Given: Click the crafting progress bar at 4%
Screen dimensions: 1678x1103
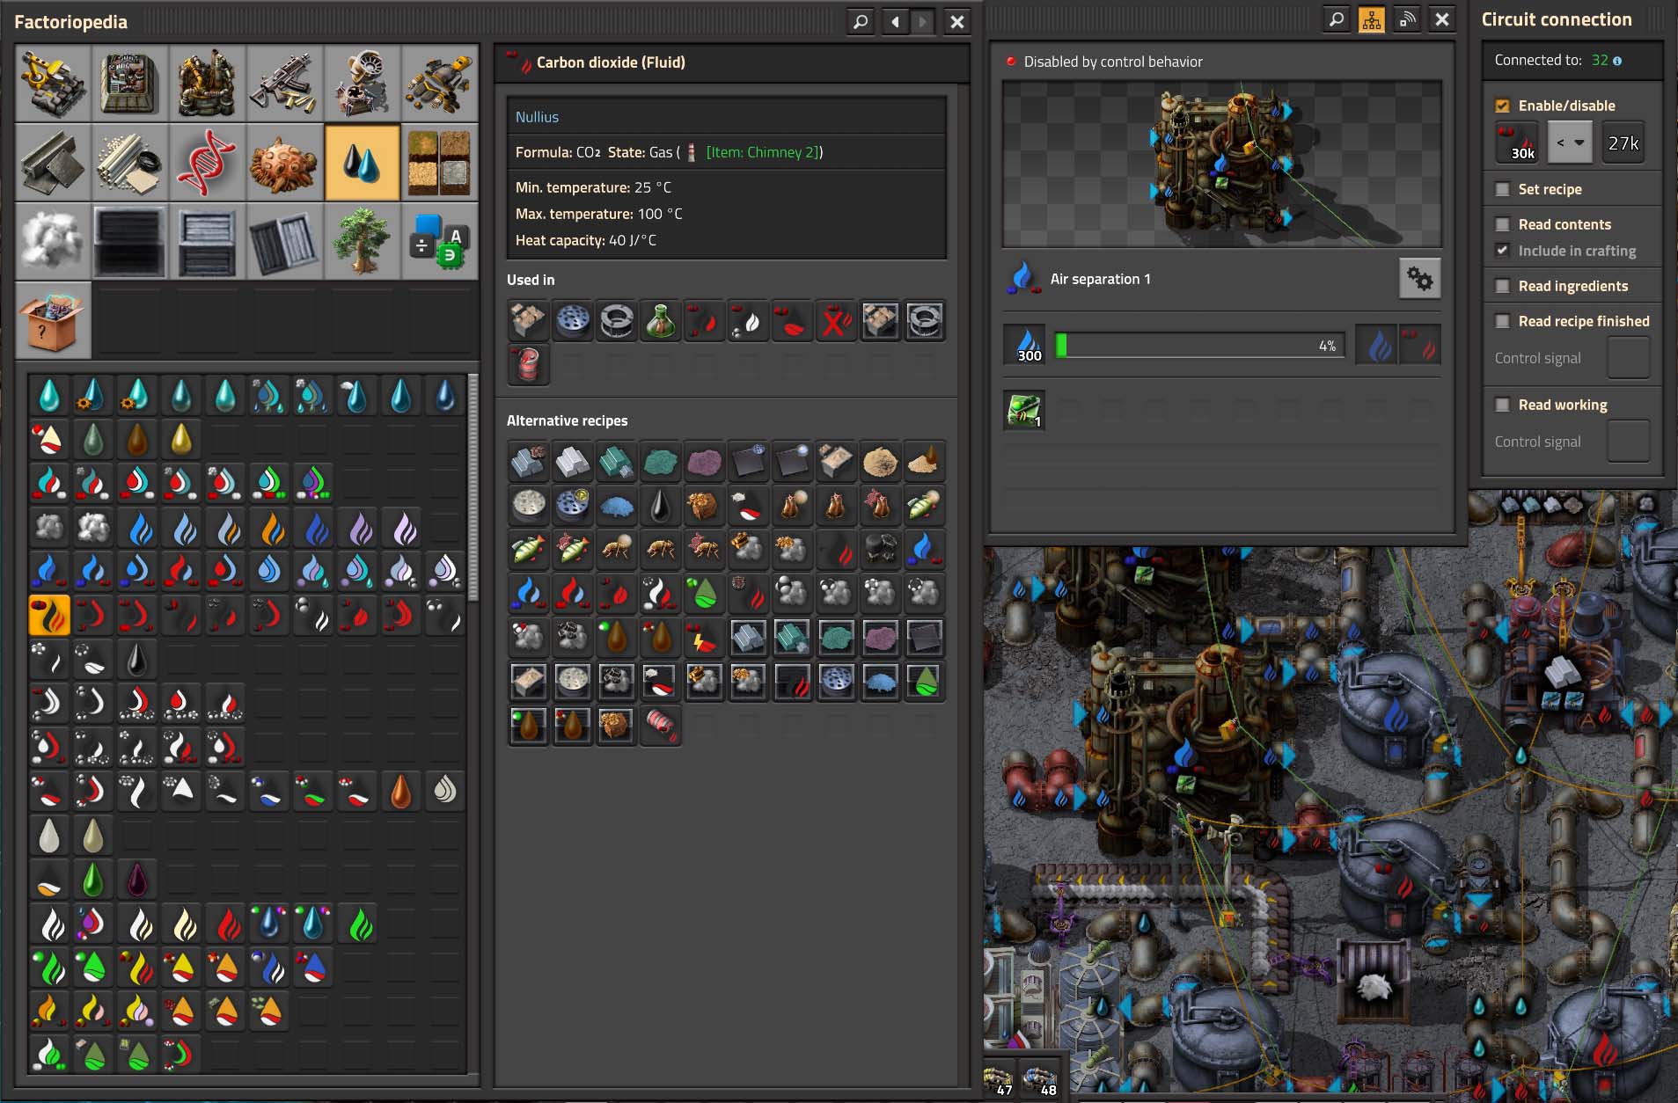Looking at the screenshot, I should click(1199, 346).
